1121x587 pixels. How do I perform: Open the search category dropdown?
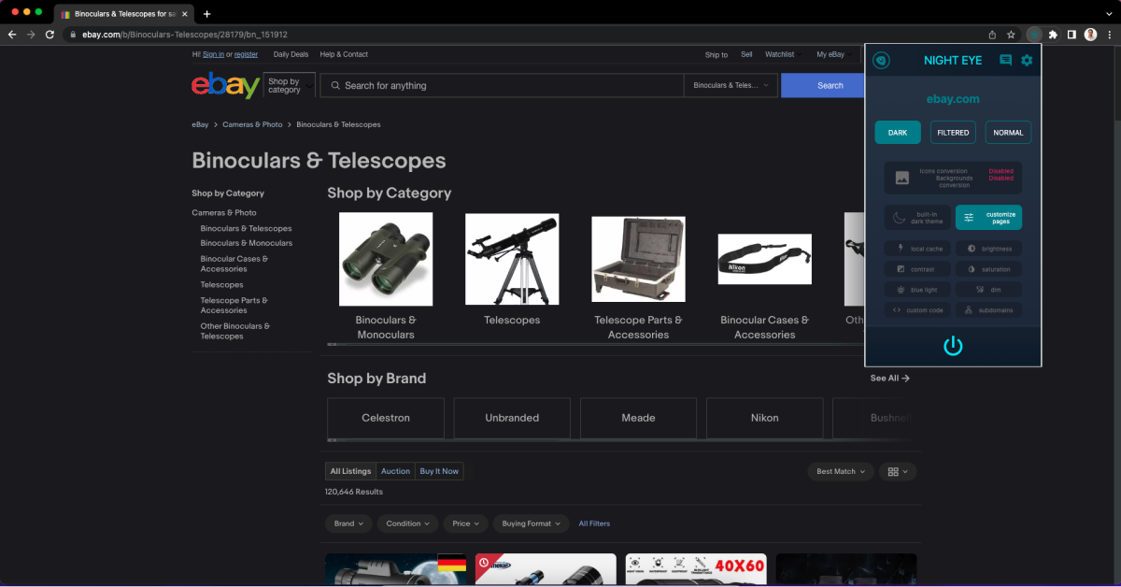point(731,85)
